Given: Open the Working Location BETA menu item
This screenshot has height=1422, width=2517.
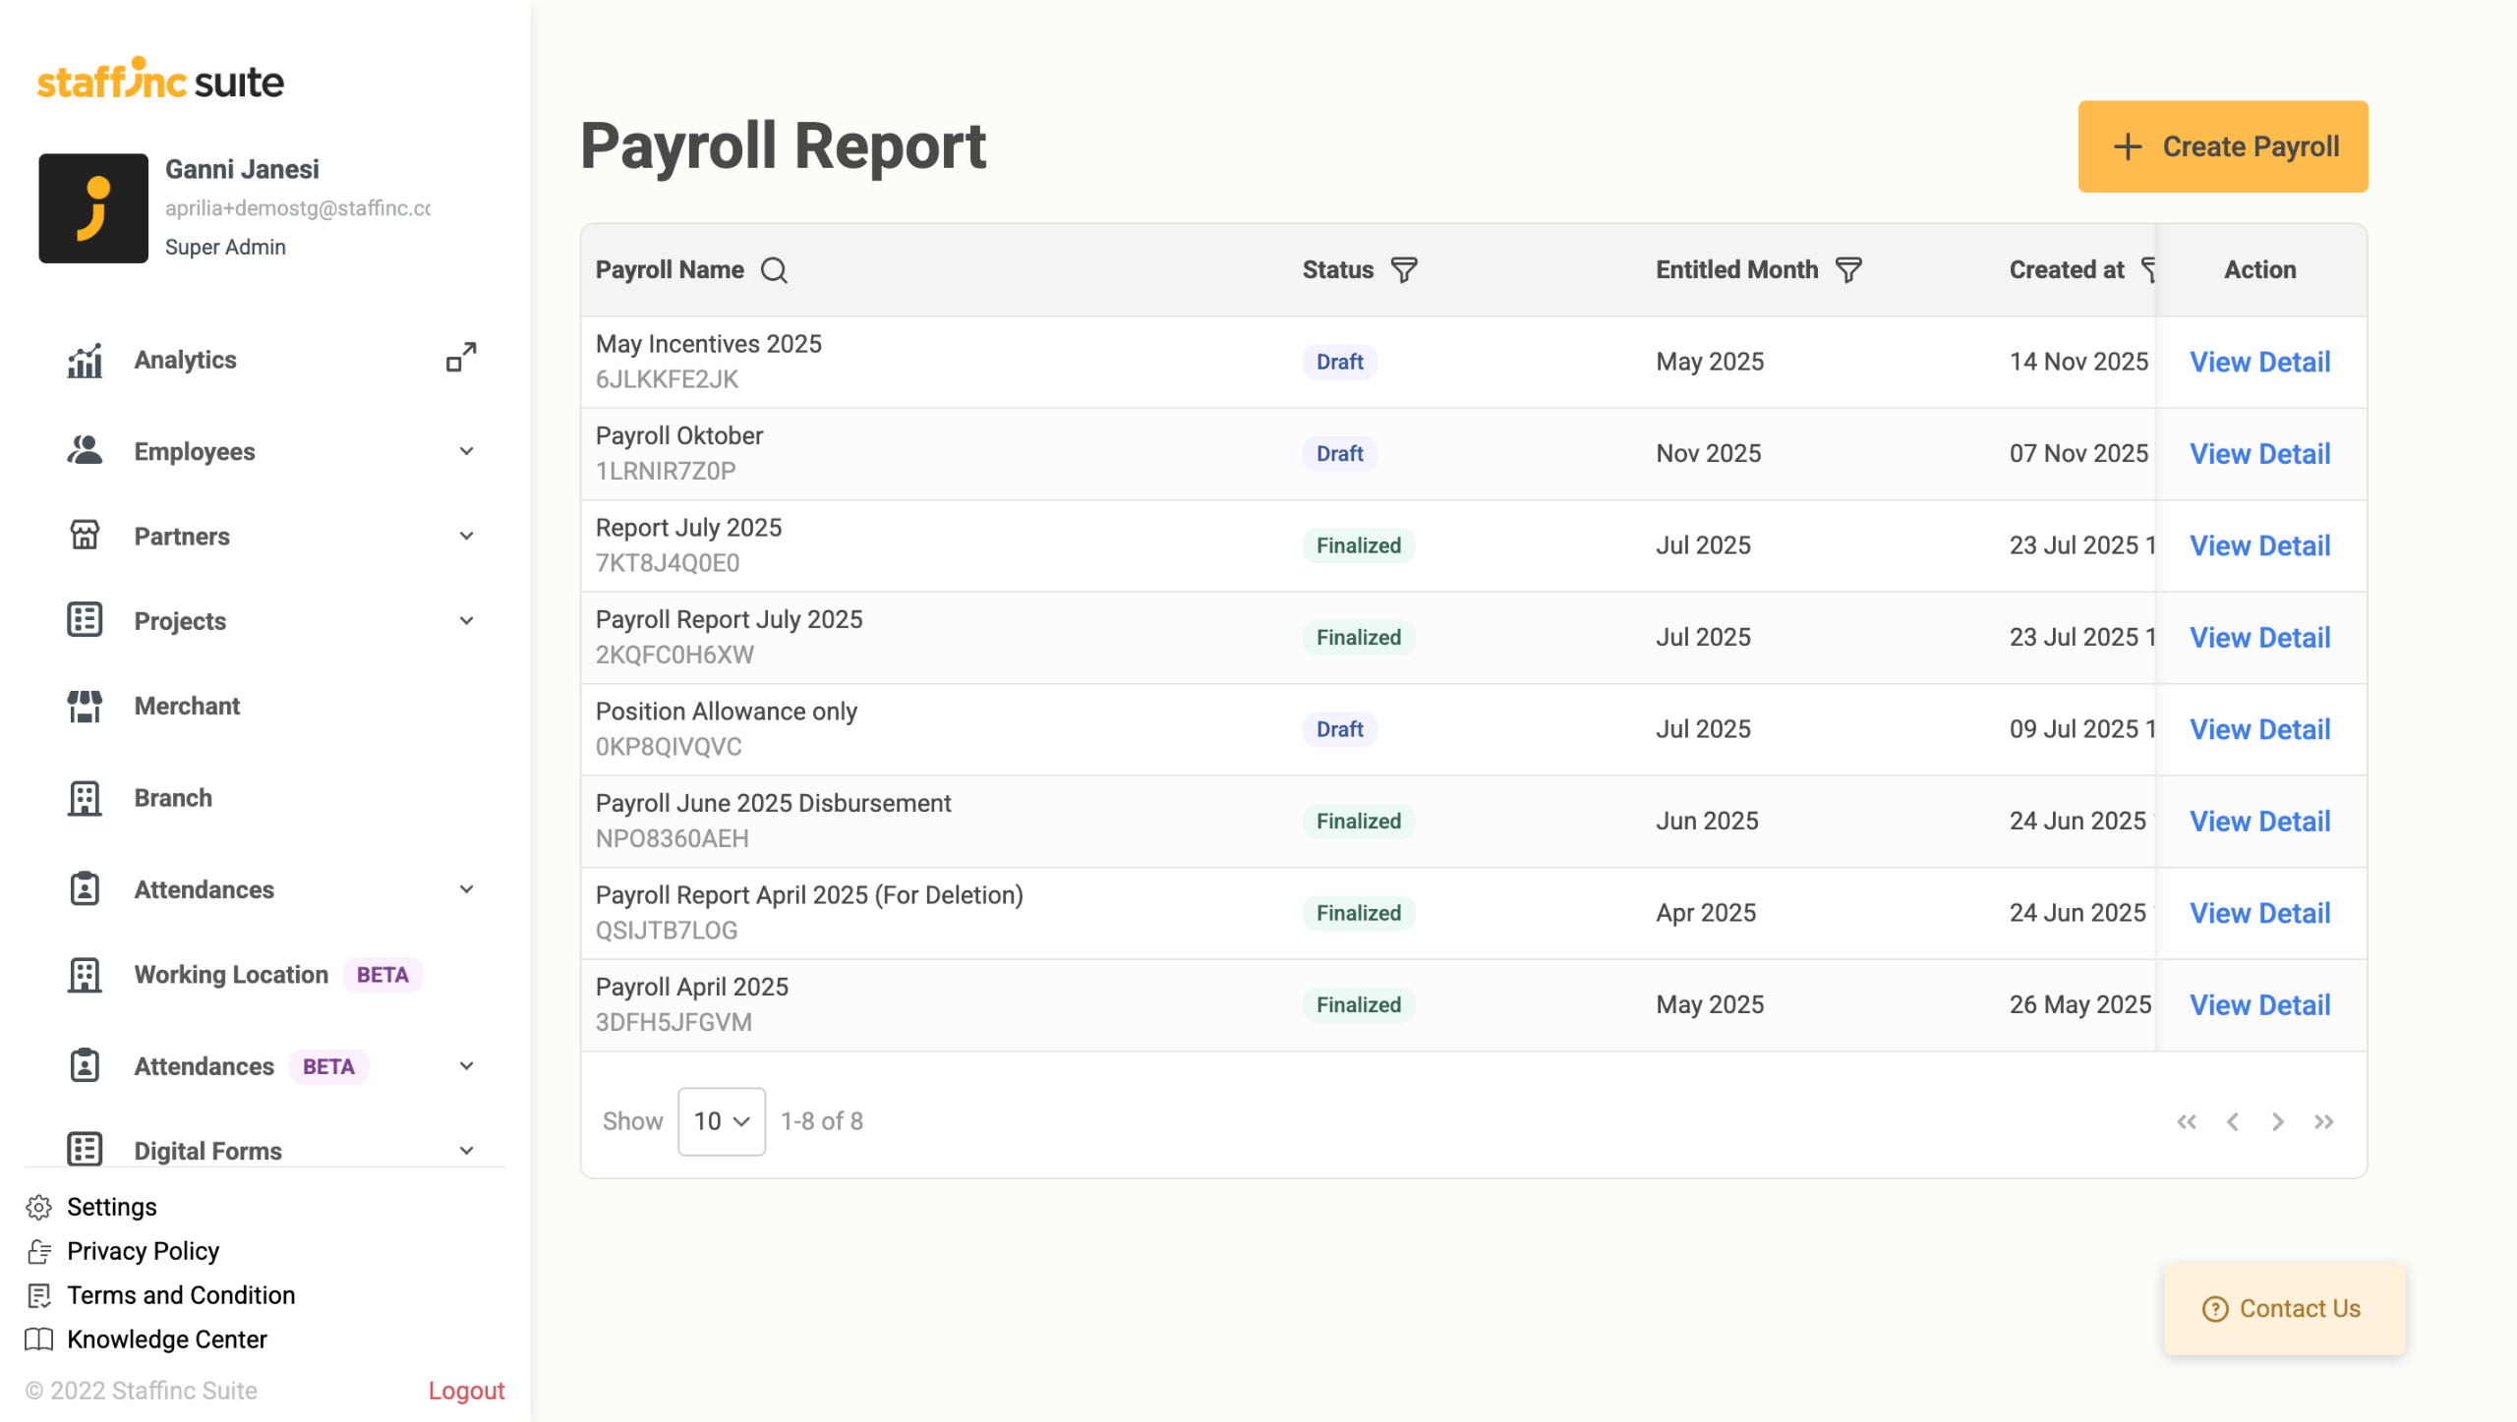Looking at the screenshot, I should coord(231,975).
